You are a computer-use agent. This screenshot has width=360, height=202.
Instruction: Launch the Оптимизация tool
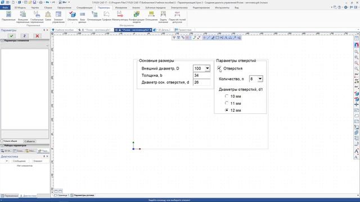click(x=94, y=16)
